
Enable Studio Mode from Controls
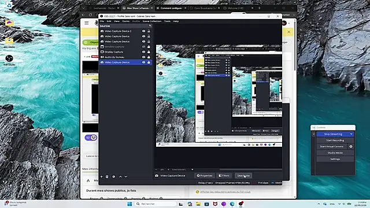[335, 153]
